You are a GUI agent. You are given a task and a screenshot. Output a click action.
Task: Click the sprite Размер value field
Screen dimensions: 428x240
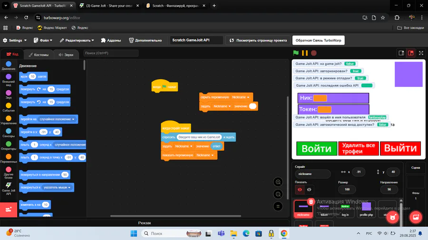(347, 189)
